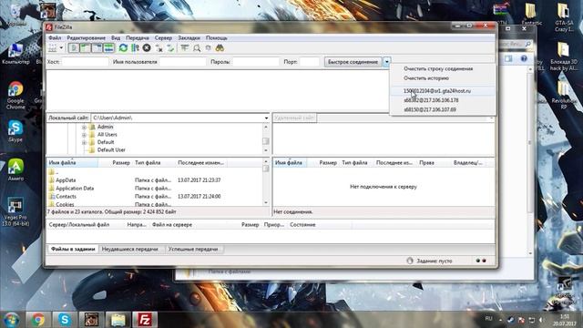Screen dimensions: 583x328
Task: Select the Application Data folder row
Action: (x=155, y=189)
